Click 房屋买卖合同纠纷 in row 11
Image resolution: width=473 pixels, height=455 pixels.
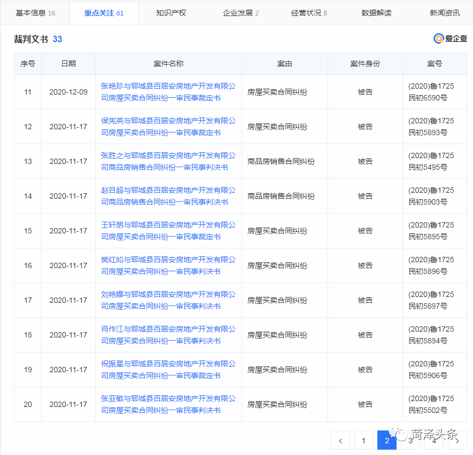[x=277, y=92]
